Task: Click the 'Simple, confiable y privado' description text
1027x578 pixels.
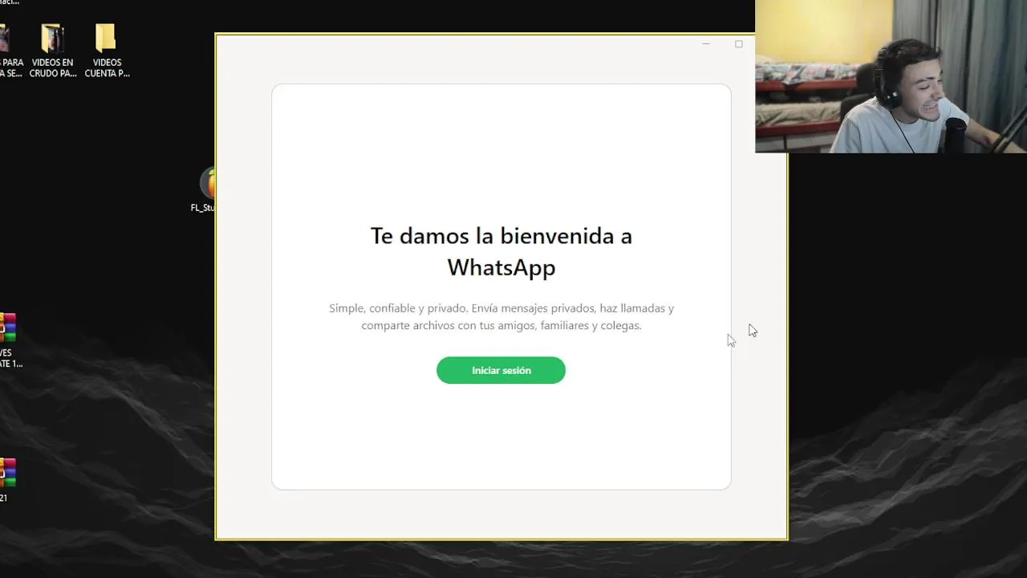Action: pos(501,317)
